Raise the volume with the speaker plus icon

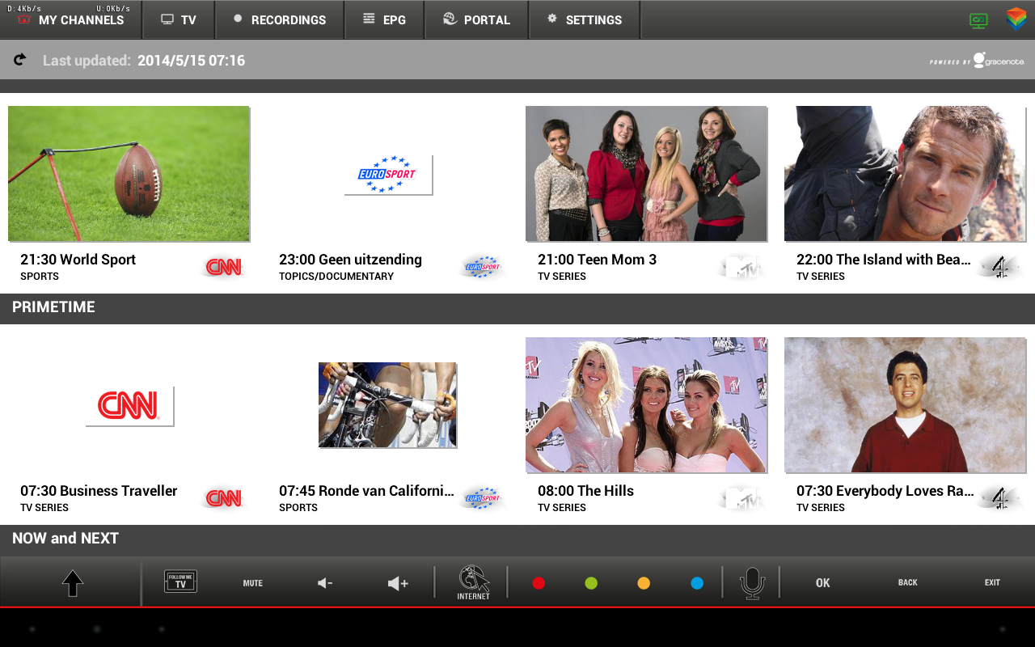click(398, 583)
